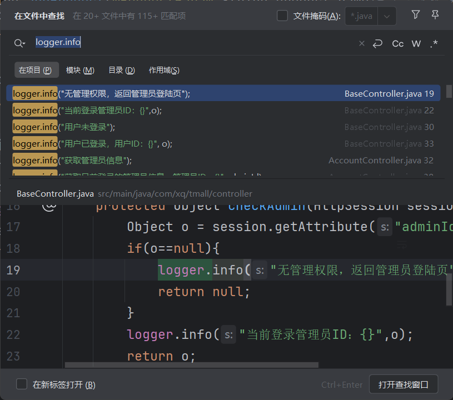Switch to the 作用域(S) scope tab

pyautogui.click(x=164, y=70)
